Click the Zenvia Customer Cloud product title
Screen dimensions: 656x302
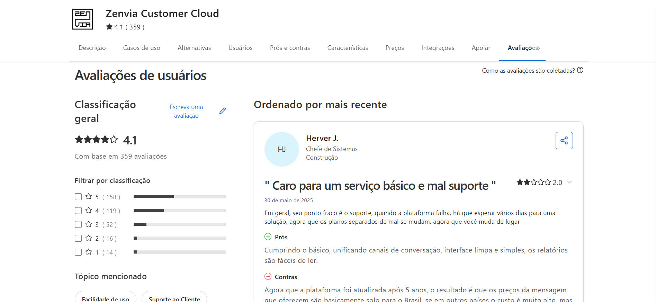coord(162,14)
